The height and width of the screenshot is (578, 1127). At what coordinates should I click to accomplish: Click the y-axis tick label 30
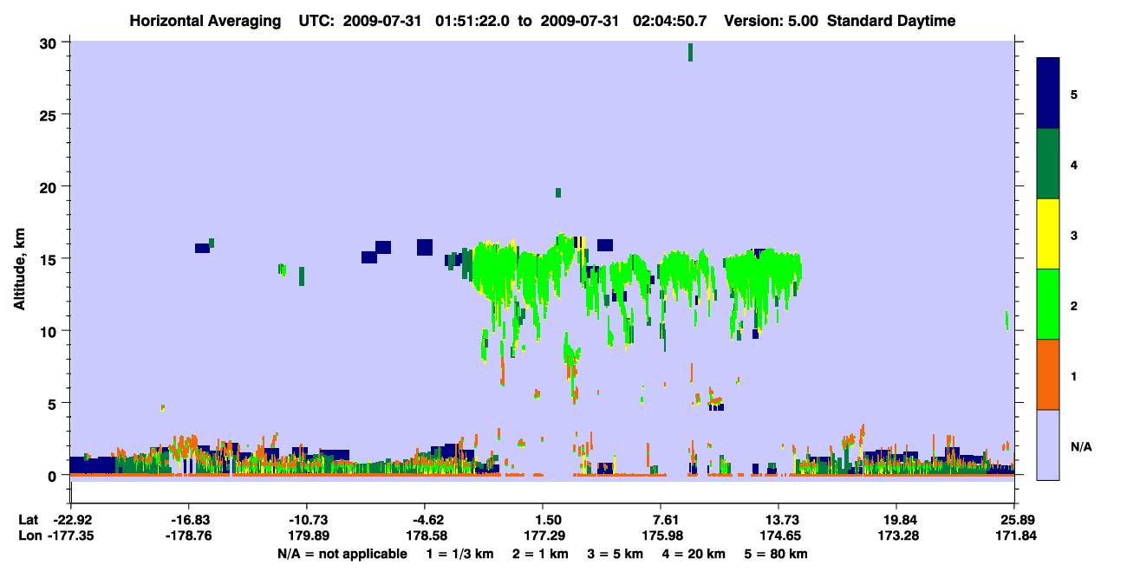pos(49,42)
